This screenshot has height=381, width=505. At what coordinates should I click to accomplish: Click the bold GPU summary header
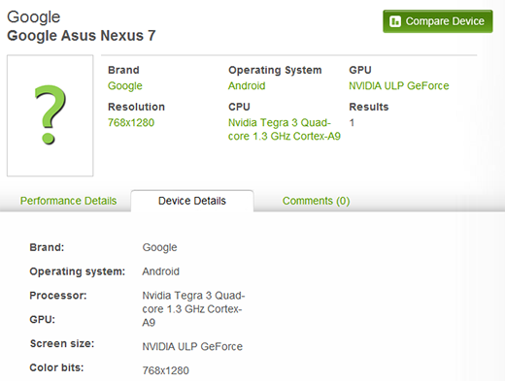[360, 70]
